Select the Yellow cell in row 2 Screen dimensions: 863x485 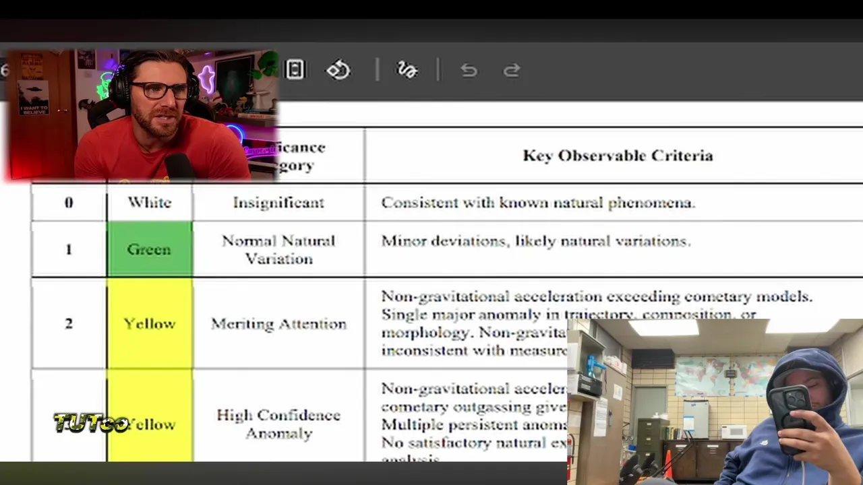tap(150, 323)
